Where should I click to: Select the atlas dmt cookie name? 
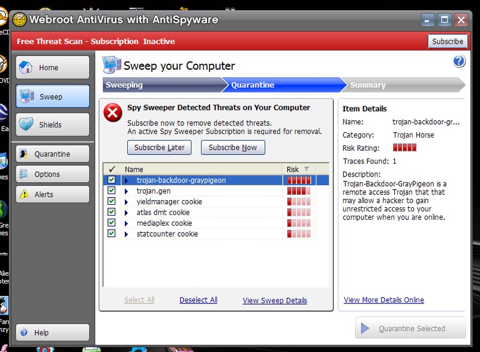(x=163, y=212)
